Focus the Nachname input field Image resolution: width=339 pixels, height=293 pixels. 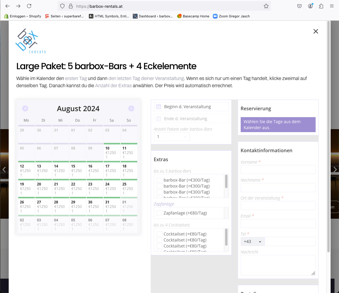[x=278, y=188]
